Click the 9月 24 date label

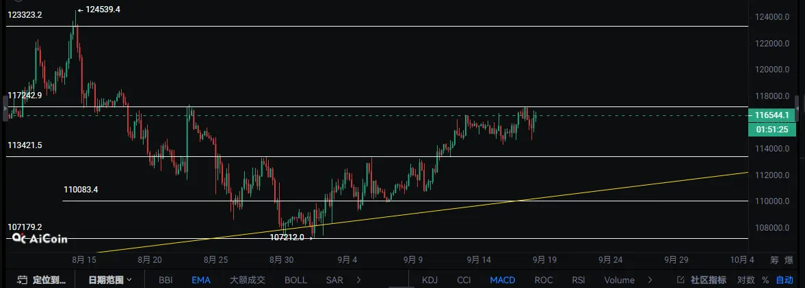point(611,260)
